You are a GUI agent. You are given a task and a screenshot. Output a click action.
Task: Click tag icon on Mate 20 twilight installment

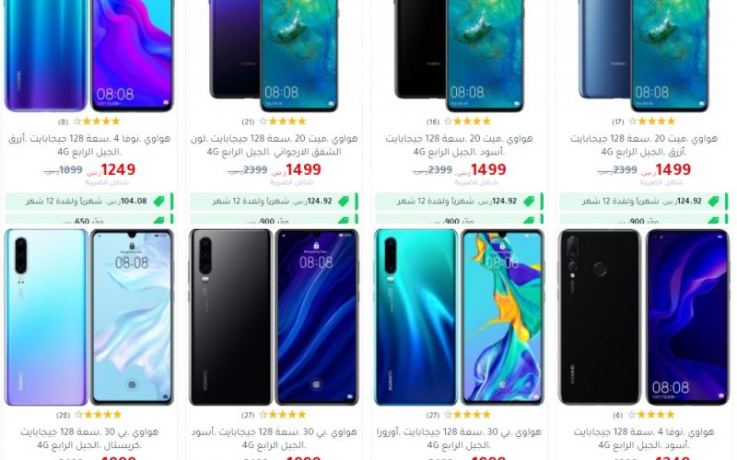click(344, 201)
